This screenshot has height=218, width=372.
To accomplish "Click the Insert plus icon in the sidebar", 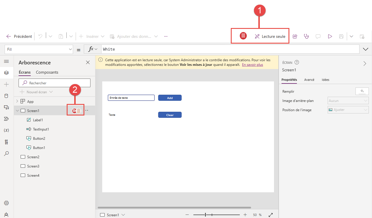I will (6, 84).
